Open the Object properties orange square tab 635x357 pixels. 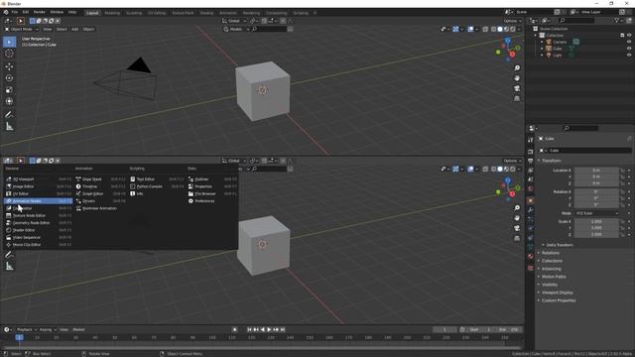click(531, 200)
